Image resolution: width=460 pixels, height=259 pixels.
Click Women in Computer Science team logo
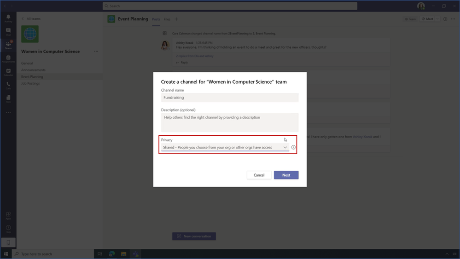tap(30, 34)
